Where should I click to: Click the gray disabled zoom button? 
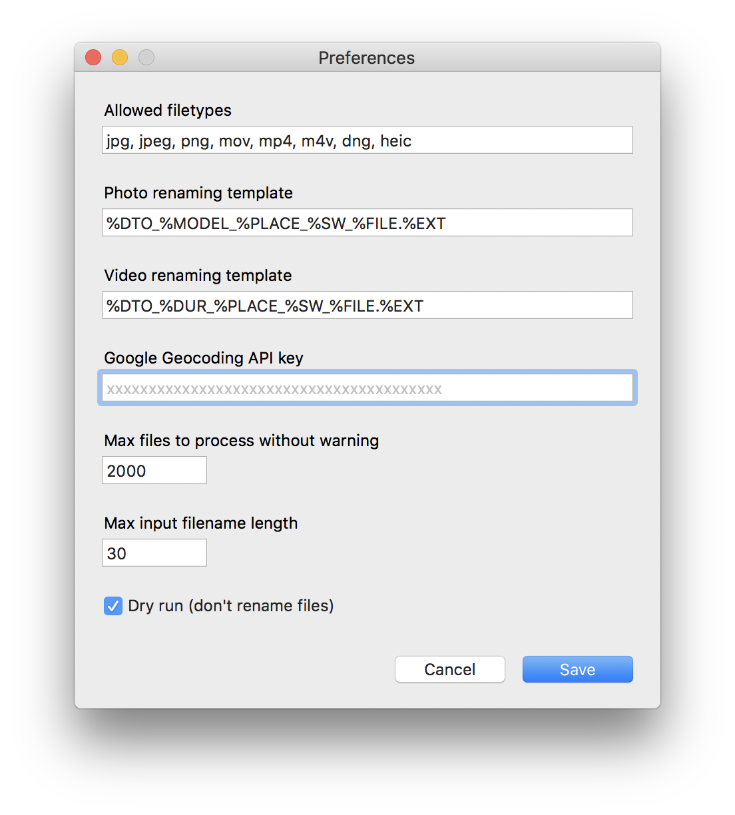tap(146, 58)
